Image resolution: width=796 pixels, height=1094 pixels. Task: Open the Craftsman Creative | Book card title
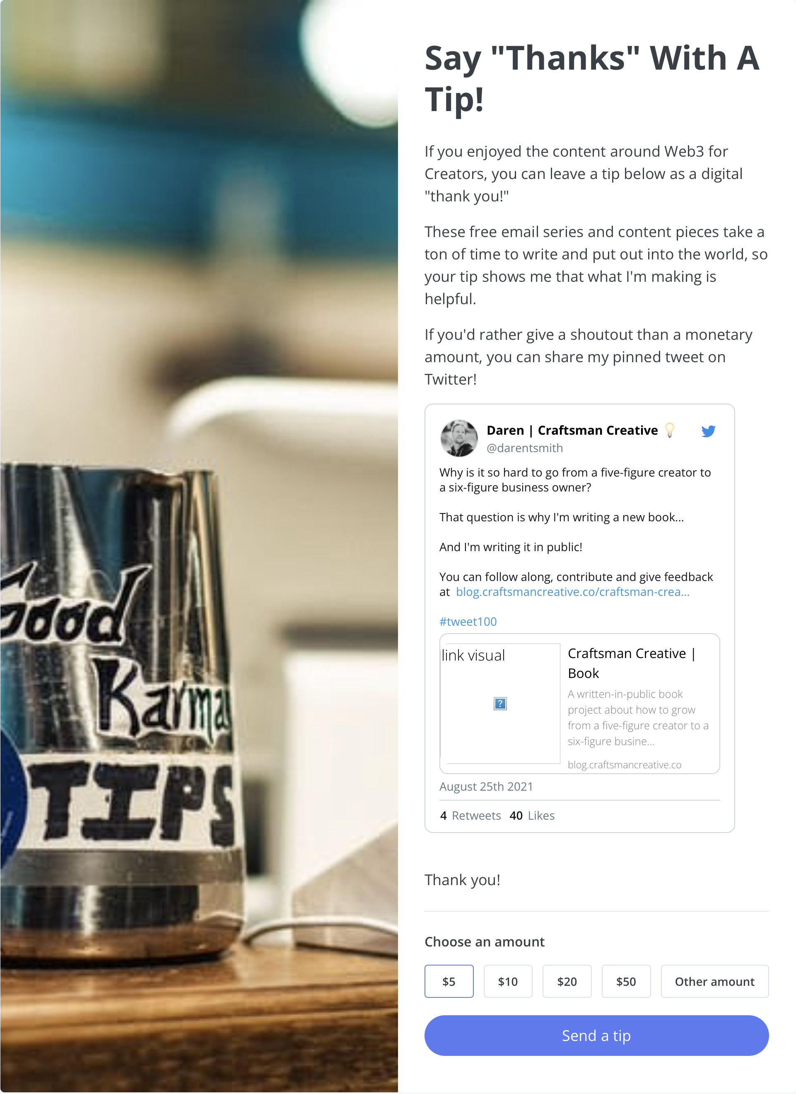(632, 663)
